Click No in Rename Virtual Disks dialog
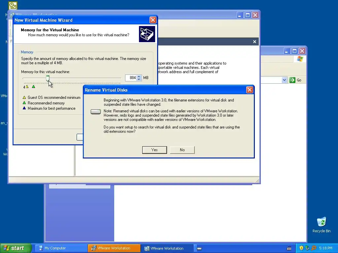338x253 pixels. coord(182,150)
